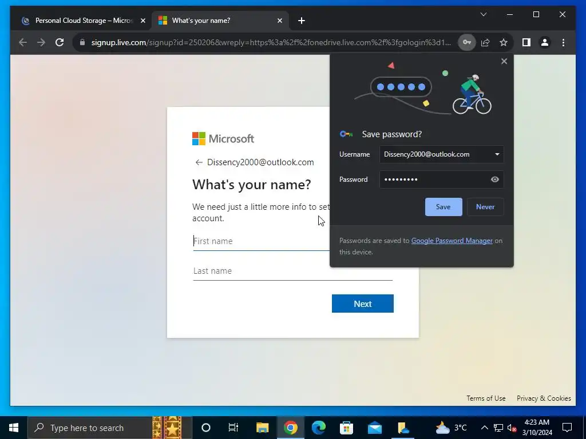Launch File Explorer from taskbar
This screenshot has width=586, height=439.
click(262, 428)
